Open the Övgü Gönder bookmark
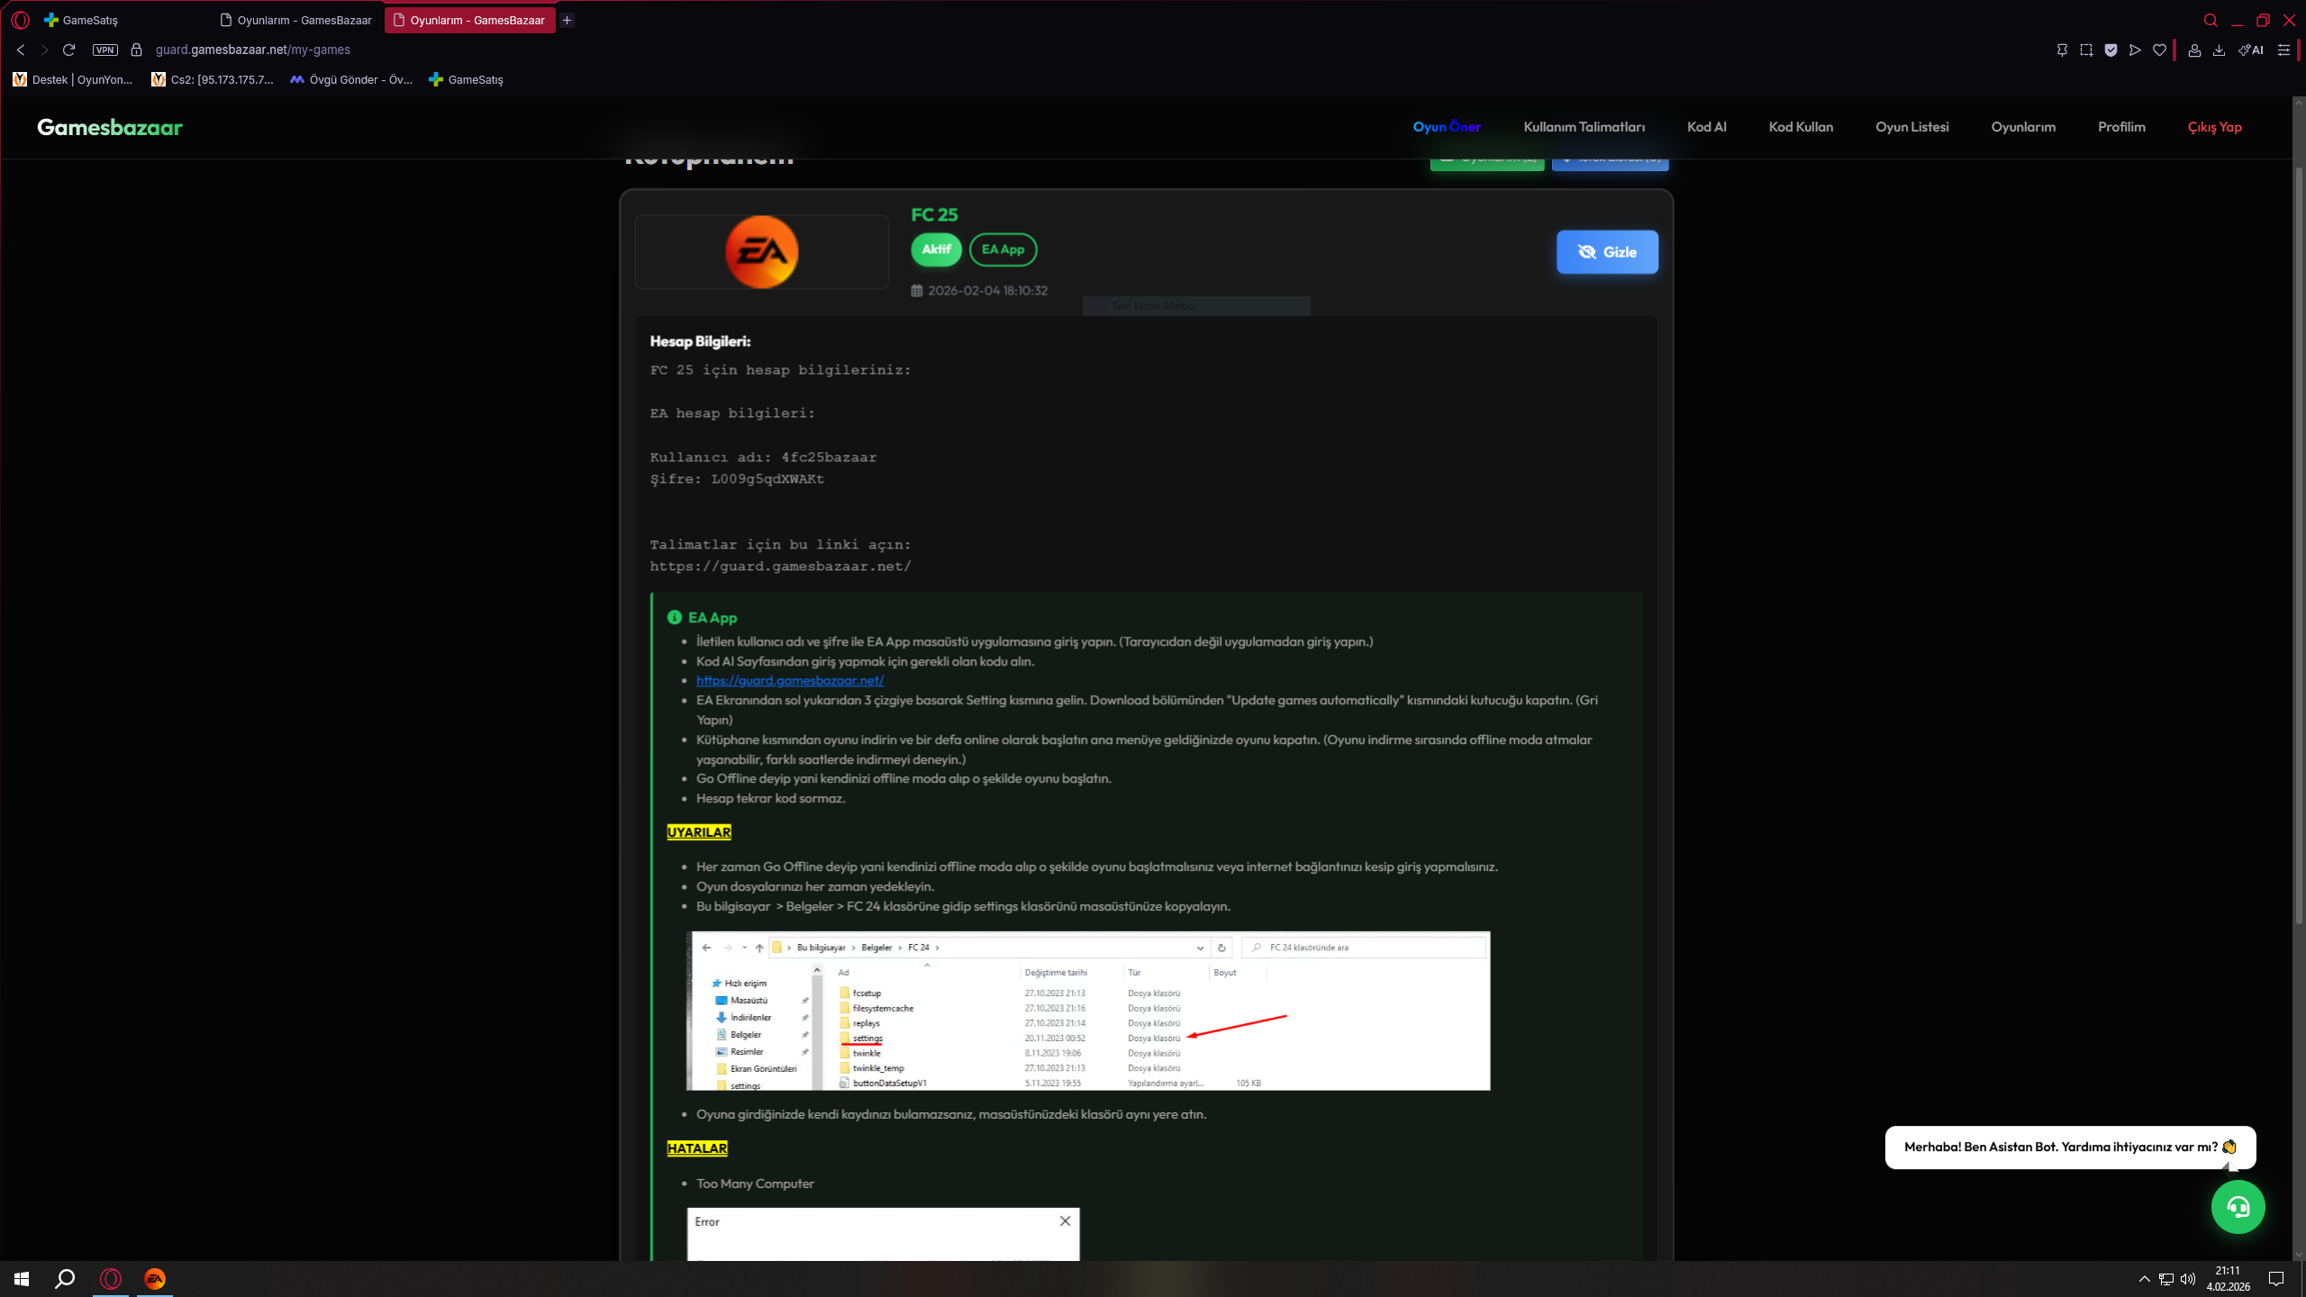 coord(351,79)
